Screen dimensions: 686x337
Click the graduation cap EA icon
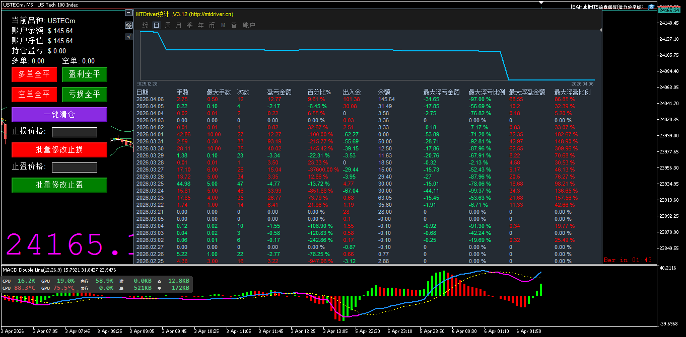(651, 7)
